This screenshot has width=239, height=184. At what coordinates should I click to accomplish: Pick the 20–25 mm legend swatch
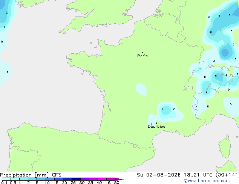click(67, 179)
